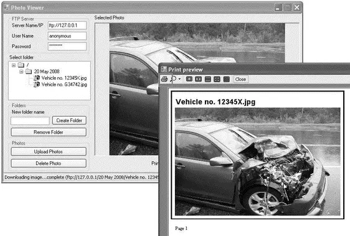The width and height of the screenshot is (350, 236).
Task: Click the Delete Photo button
Action: click(49, 163)
